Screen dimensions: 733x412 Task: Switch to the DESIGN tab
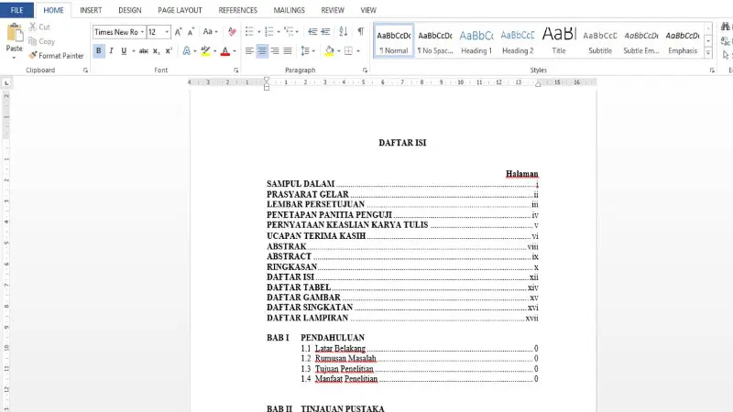click(130, 10)
